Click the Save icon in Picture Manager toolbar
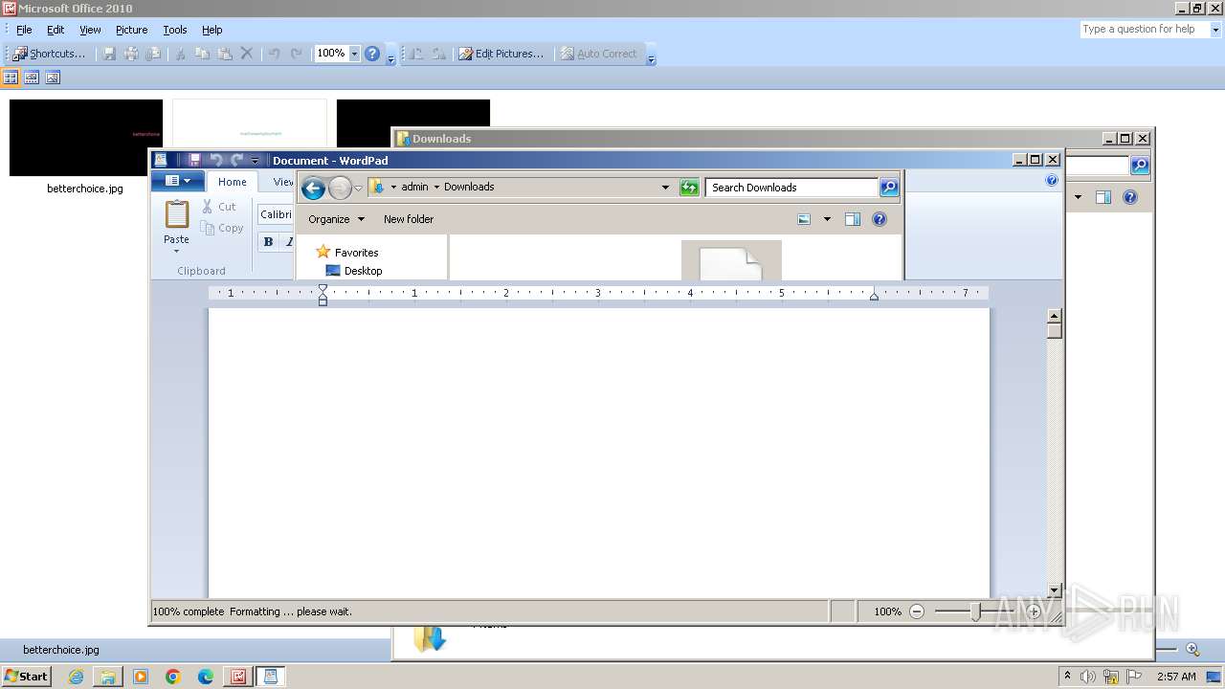Image resolution: width=1225 pixels, height=689 pixels. (x=109, y=54)
